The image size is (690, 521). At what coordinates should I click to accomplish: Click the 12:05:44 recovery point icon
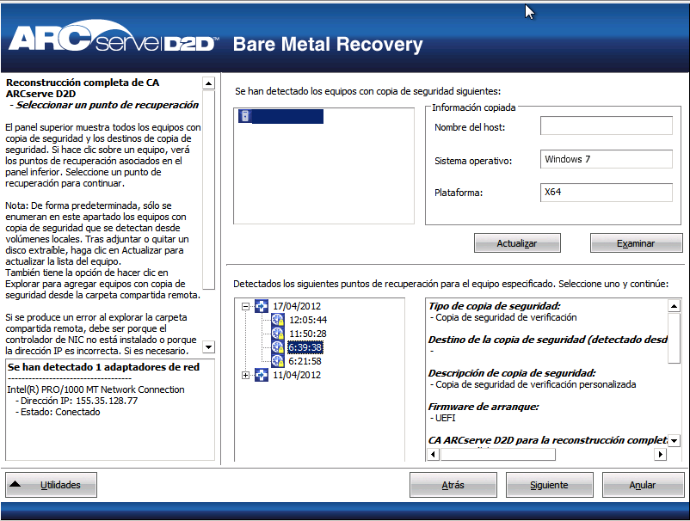pos(278,320)
